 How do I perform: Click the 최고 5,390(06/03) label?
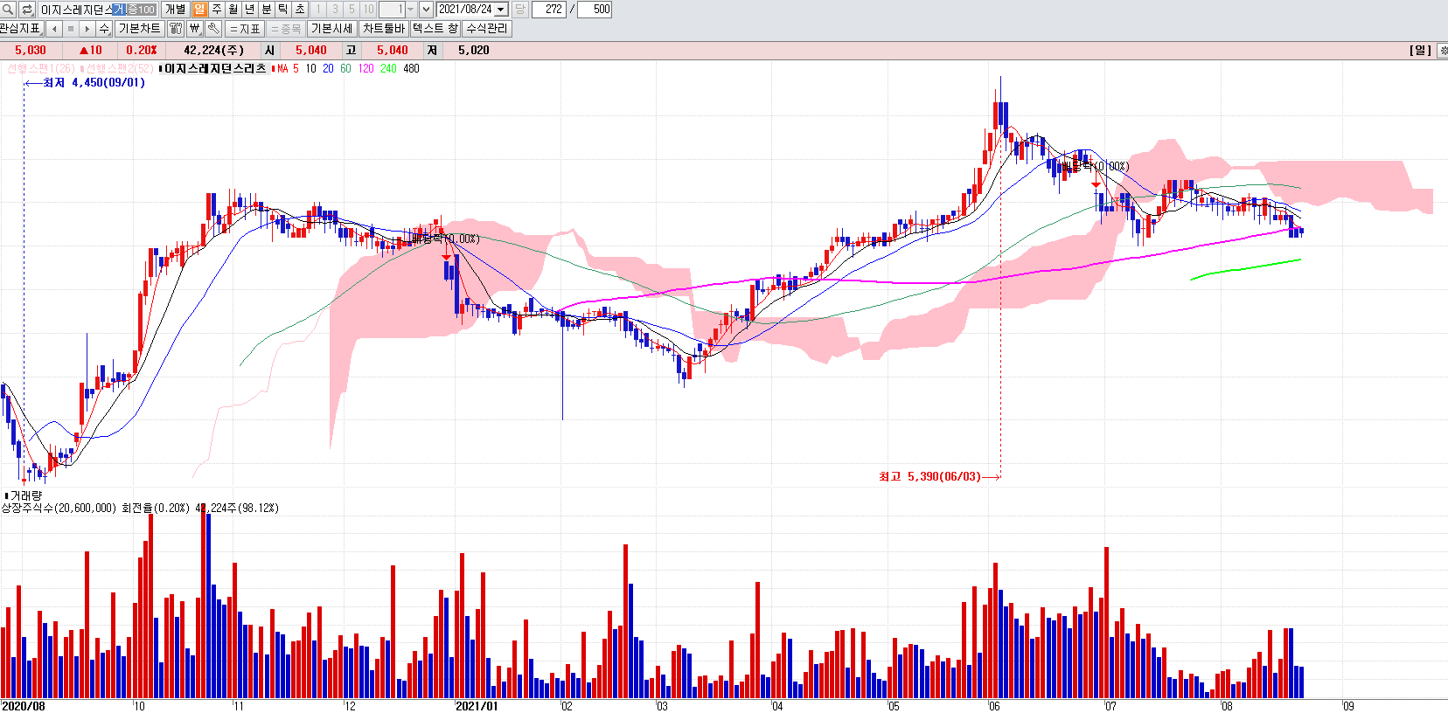[x=929, y=476]
